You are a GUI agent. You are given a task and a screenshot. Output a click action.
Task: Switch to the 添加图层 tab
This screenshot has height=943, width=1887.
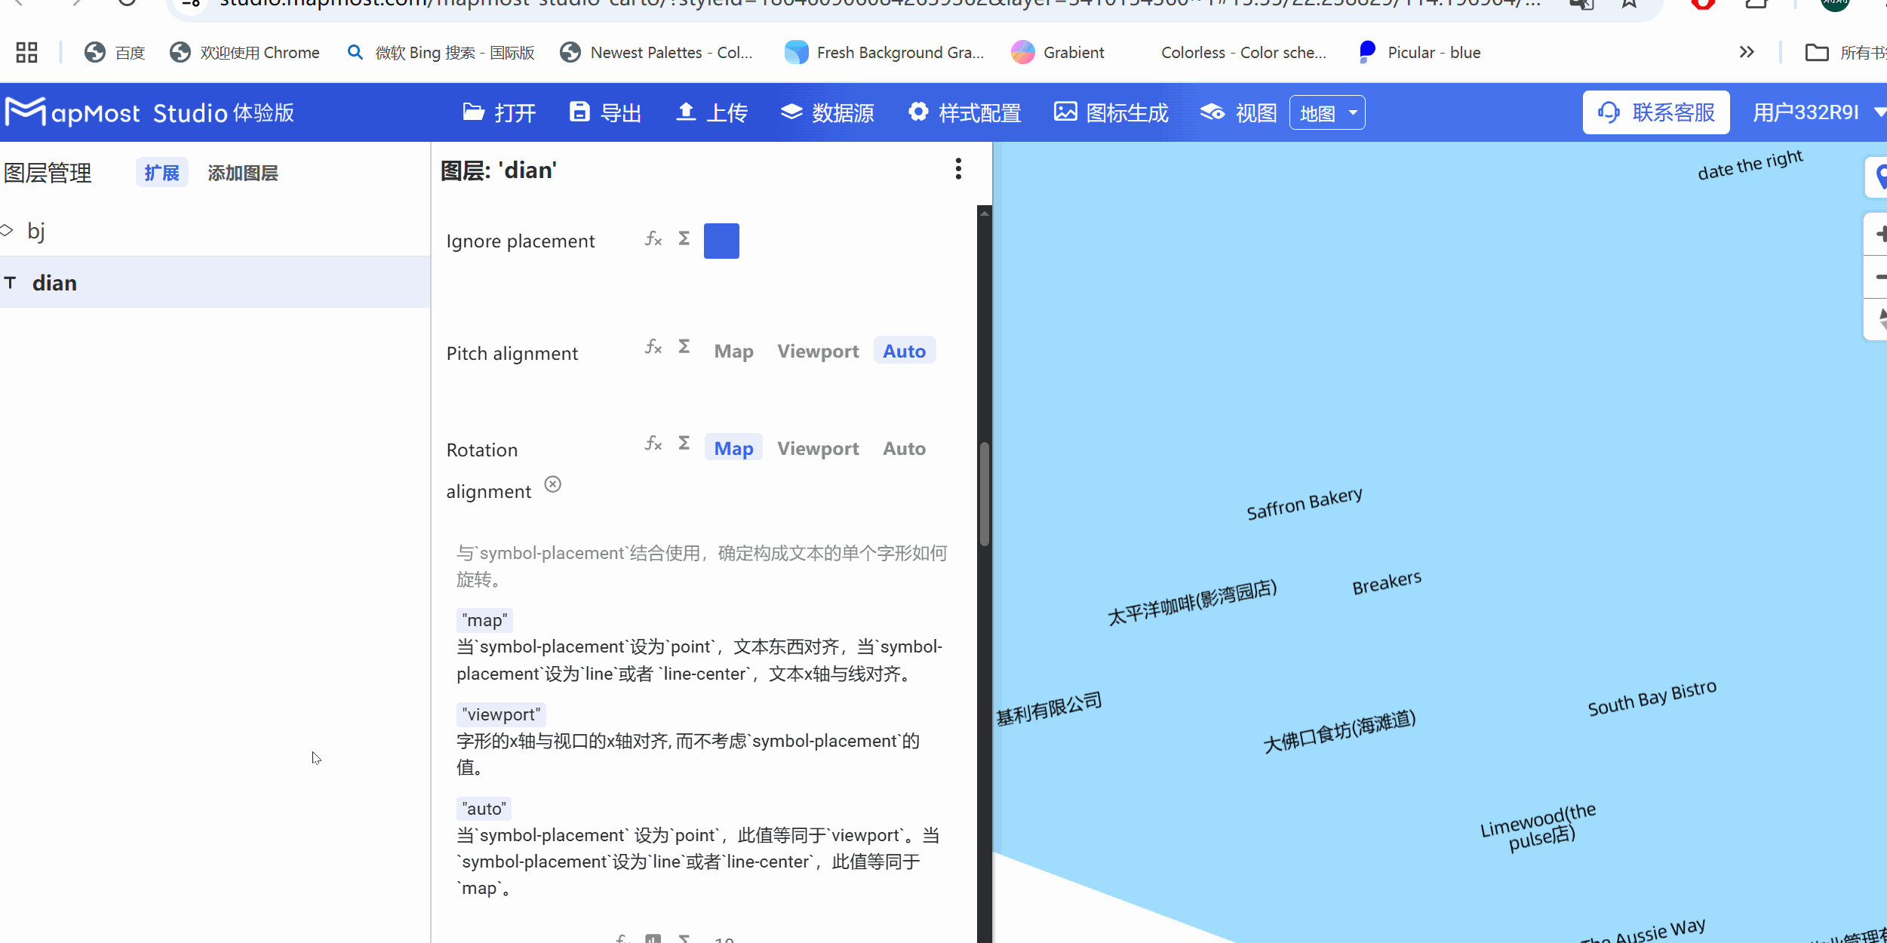click(242, 172)
